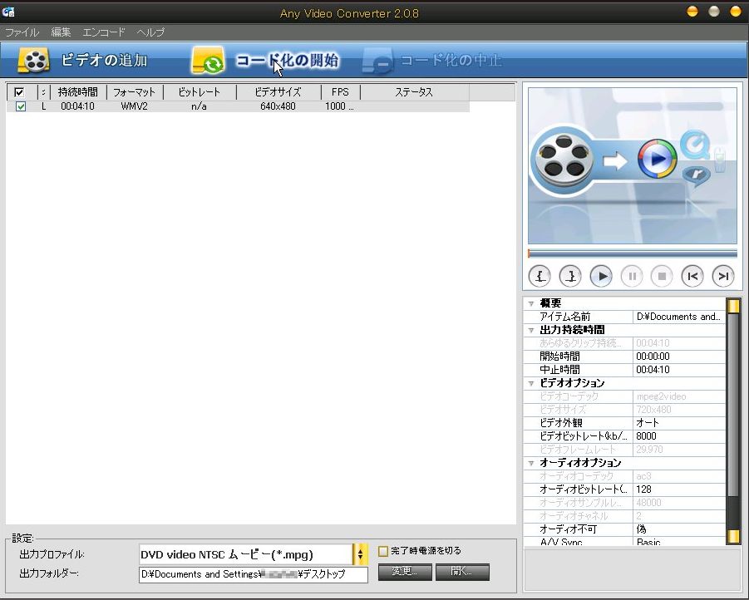Edit the 開始時間 value 00:00:00
Screen dimensions: 749x600
(x=679, y=357)
